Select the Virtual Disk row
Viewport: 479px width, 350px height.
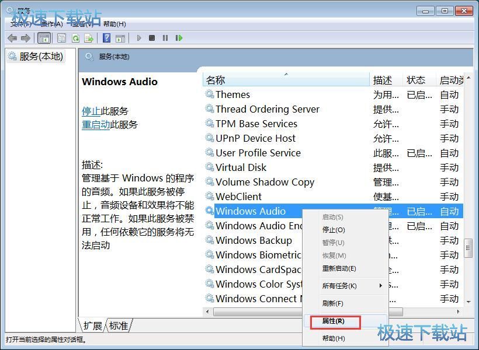(333, 167)
